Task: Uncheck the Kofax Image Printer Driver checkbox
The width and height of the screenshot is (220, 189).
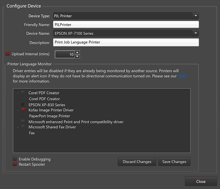Action: tap(23, 110)
